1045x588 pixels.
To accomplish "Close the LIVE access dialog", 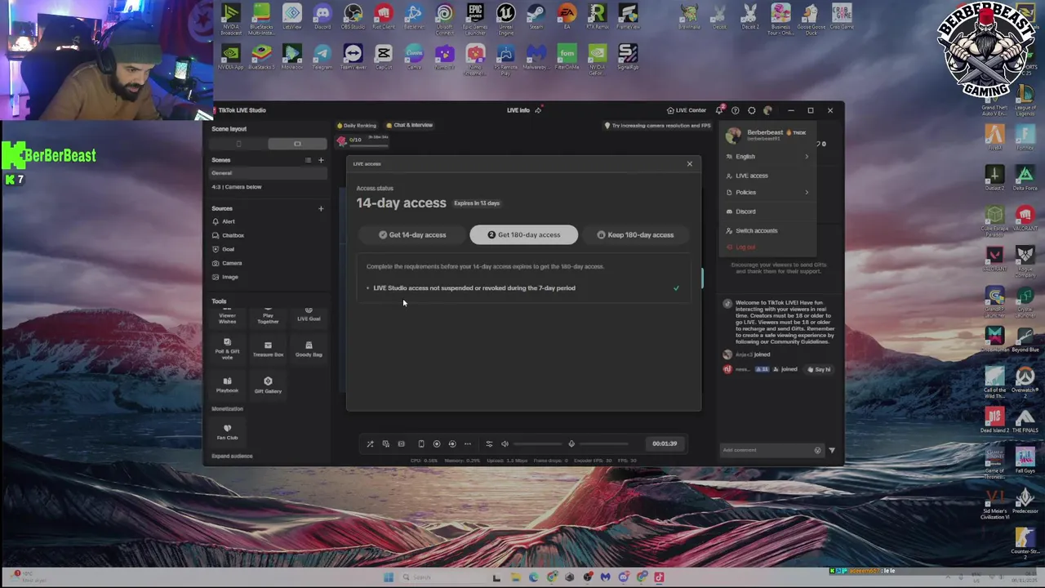I will 689,164.
